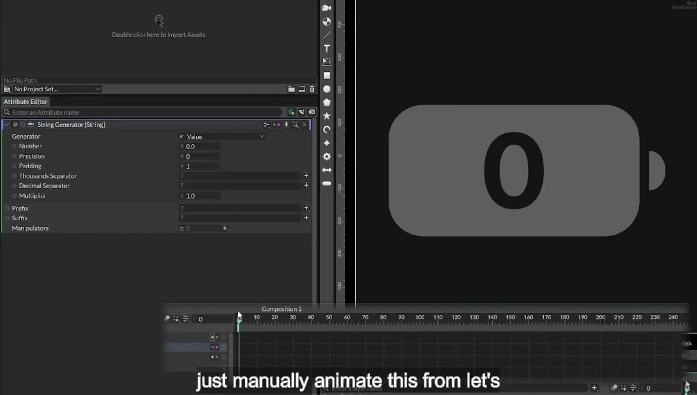Open the No Project Set dropdown
The height and width of the screenshot is (395, 697).
click(57, 89)
